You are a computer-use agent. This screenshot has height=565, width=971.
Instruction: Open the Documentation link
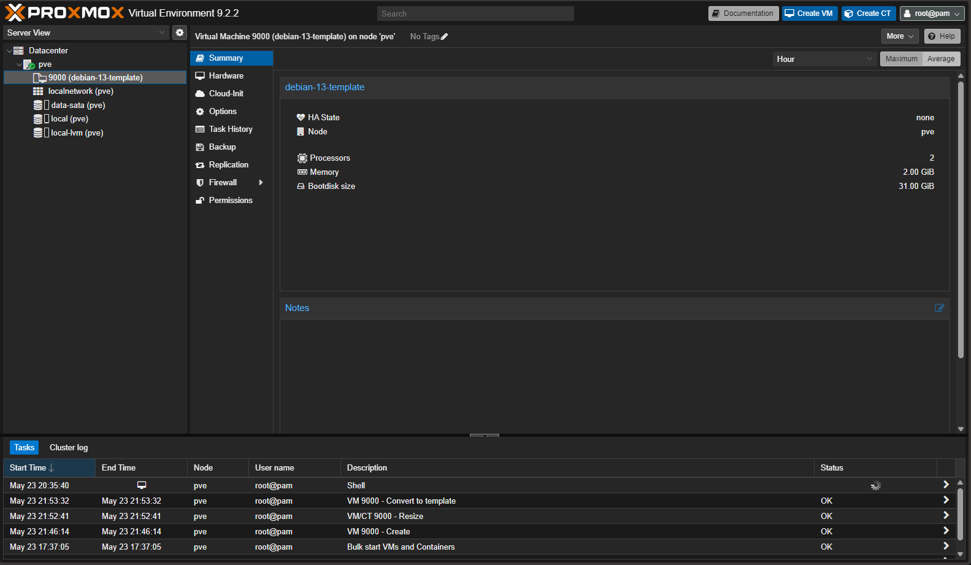pos(743,13)
